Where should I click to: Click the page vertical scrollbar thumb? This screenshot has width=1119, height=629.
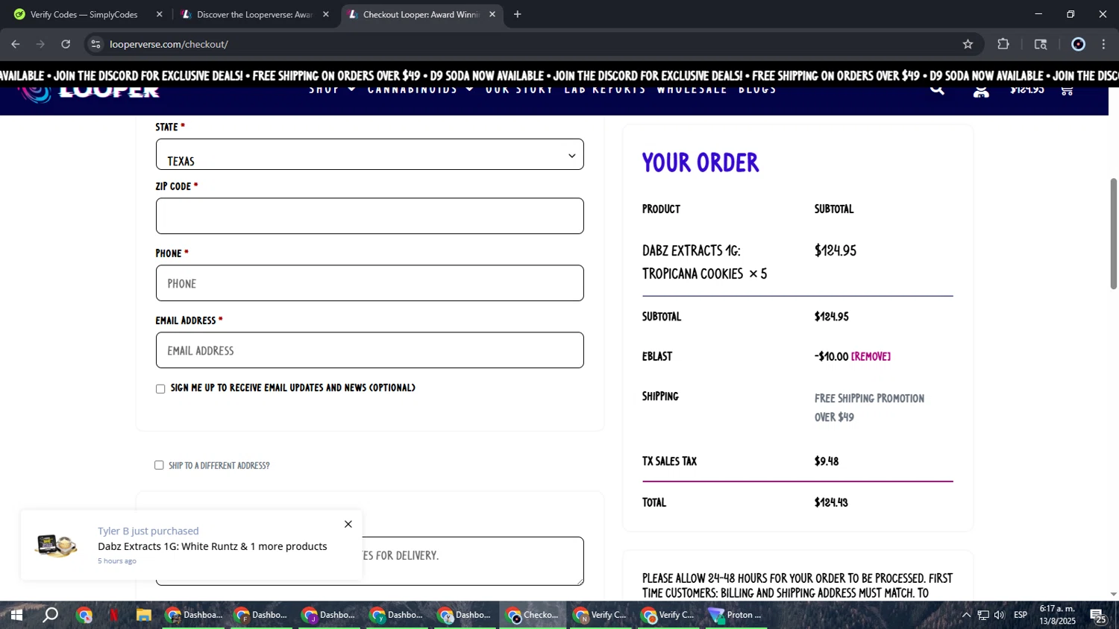click(x=1114, y=233)
